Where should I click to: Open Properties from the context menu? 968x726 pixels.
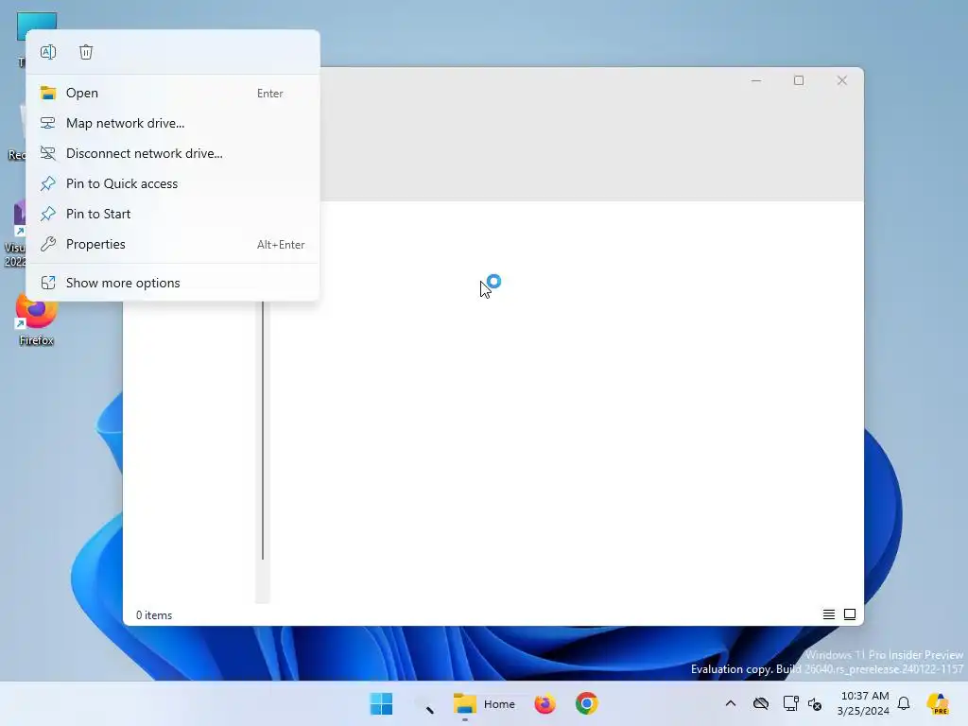pos(173,245)
